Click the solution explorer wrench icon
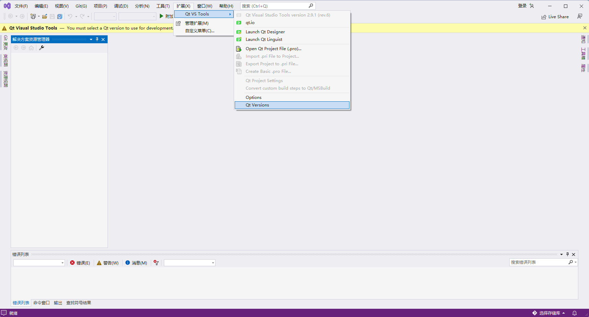Screen dimensions: 589x317 [42, 48]
